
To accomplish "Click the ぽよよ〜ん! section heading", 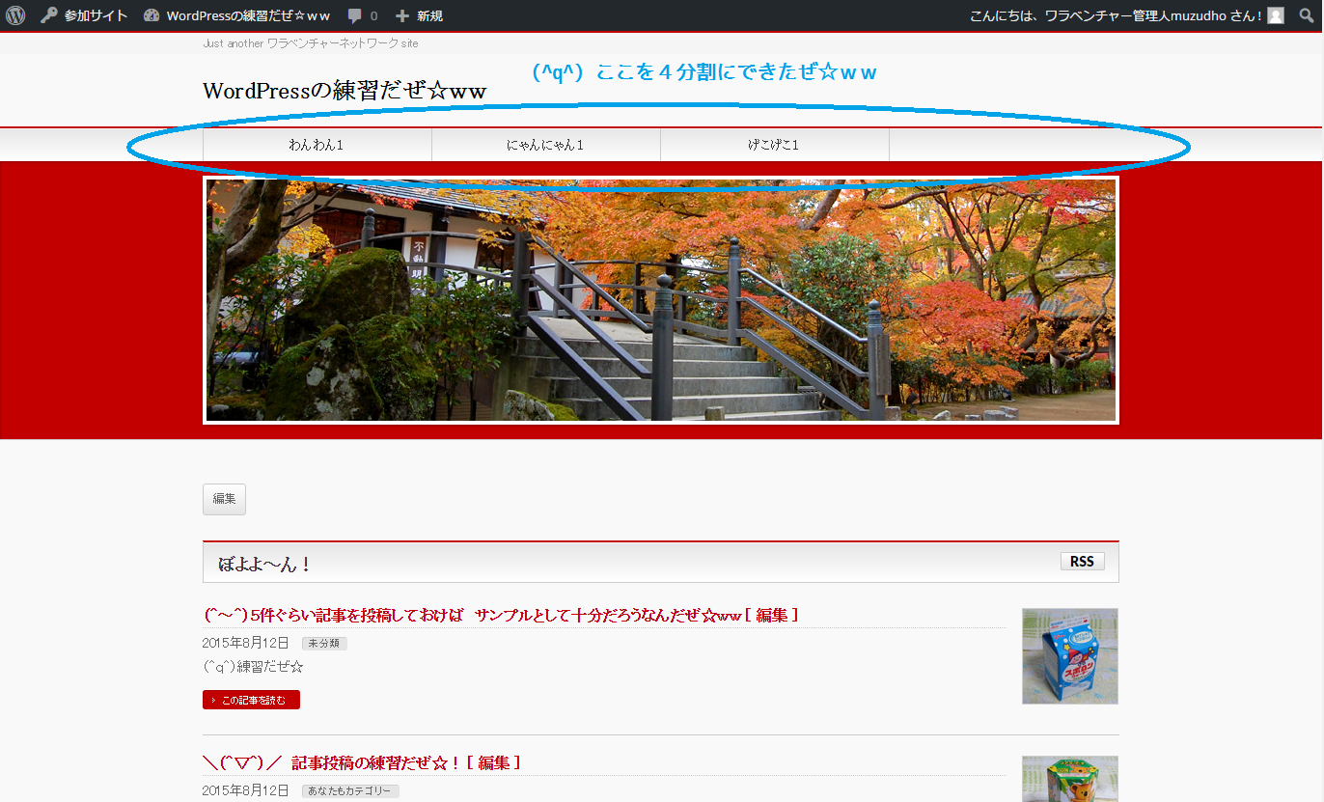I will (264, 564).
